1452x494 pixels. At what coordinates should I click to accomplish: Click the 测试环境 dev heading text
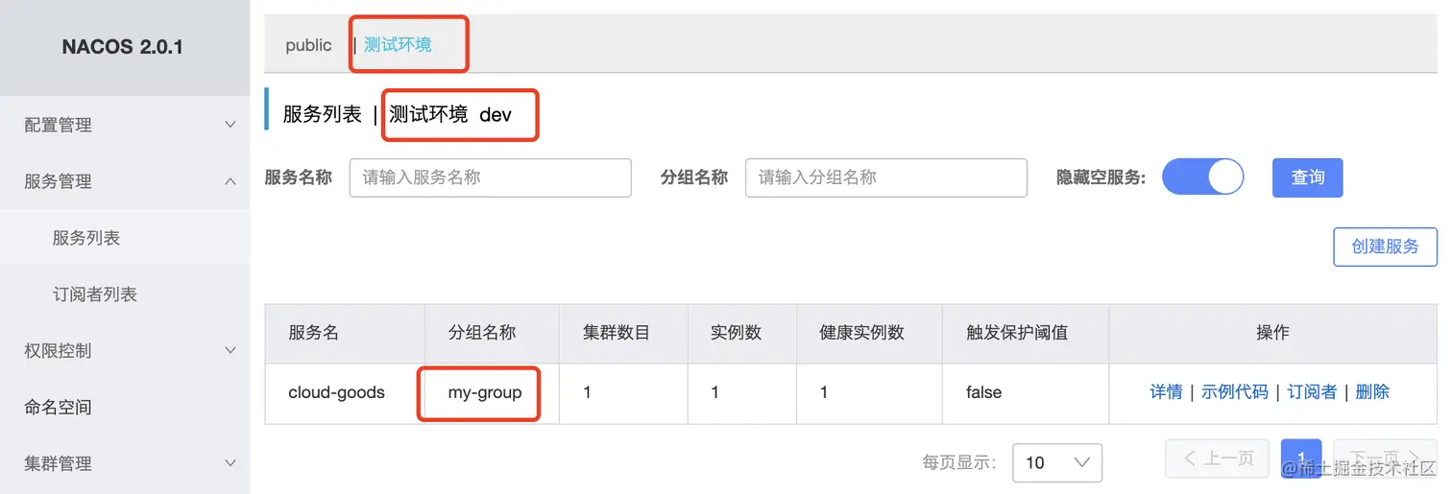(450, 115)
